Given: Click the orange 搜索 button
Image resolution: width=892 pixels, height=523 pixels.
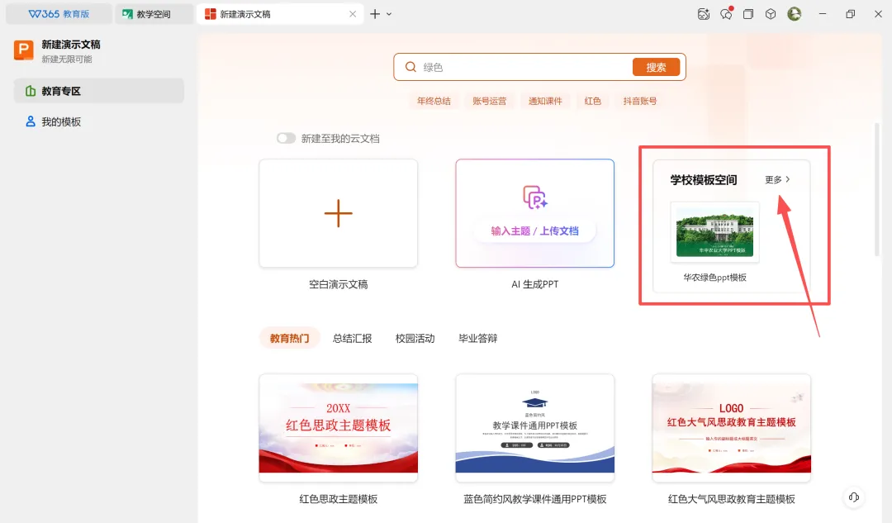Looking at the screenshot, I should [x=656, y=67].
